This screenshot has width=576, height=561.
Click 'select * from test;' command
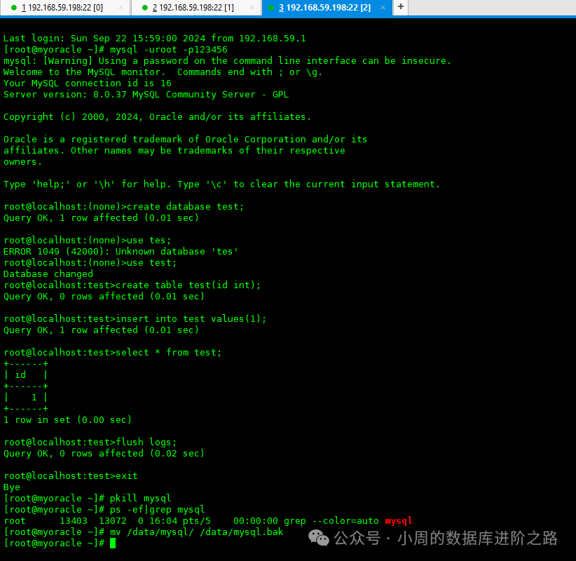169,352
